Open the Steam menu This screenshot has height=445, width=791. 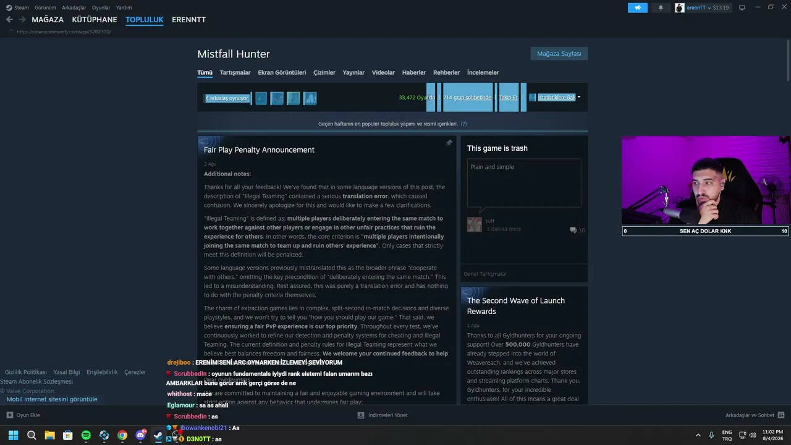point(22,7)
